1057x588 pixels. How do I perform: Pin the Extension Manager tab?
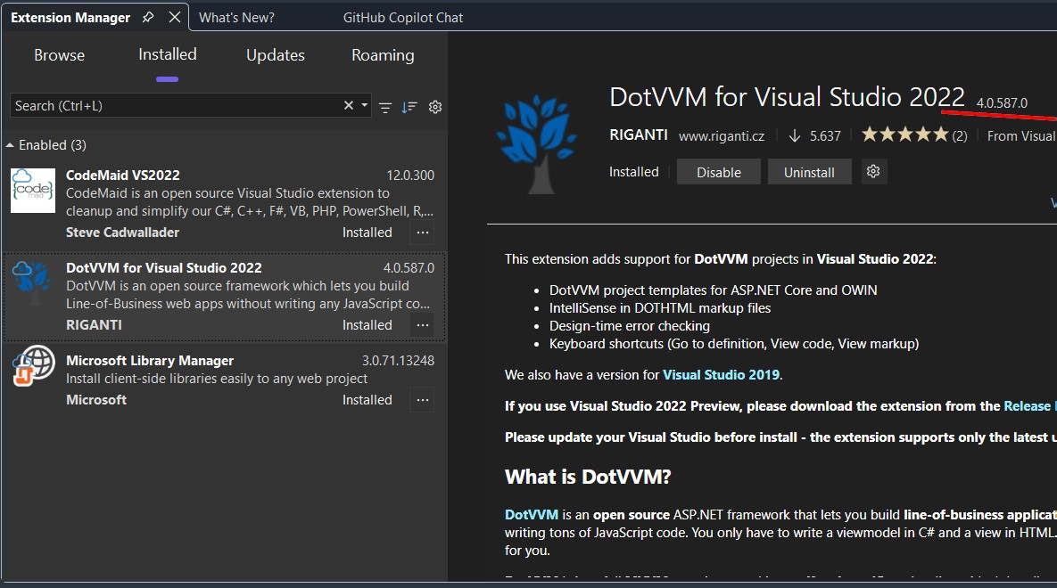(x=148, y=18)
